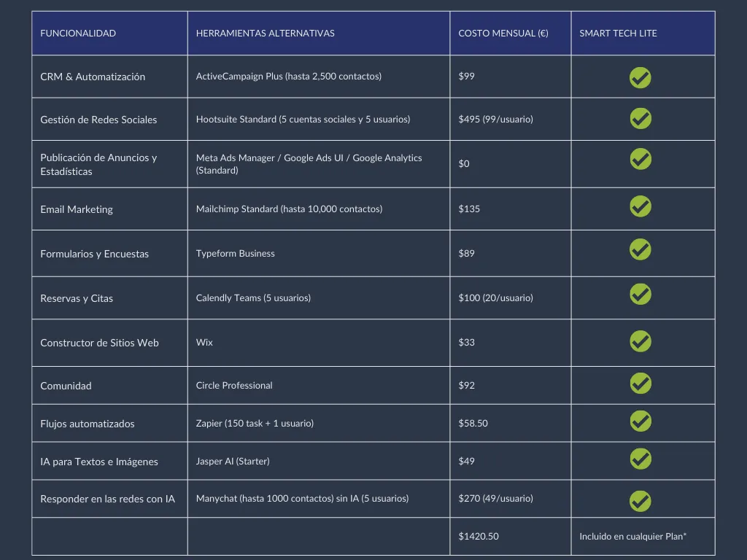This screenshot has height=560, width=747.
Task: Click the Incluido en cualquier Plan* text
Action: pos(632,536)
